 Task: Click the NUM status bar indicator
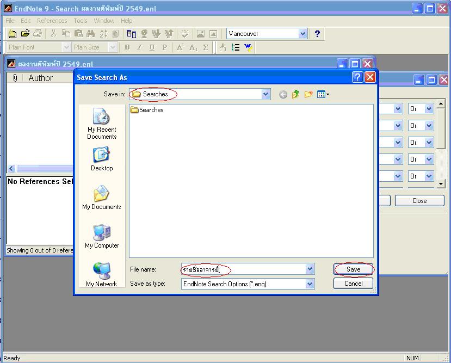point(412,358)
